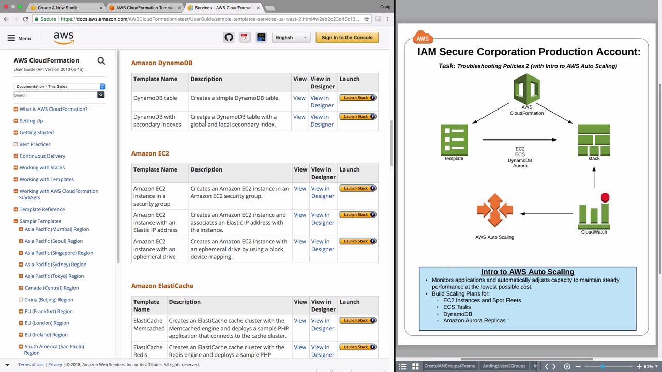Open 'Canada (Central) Region' sample templates
This screenshot has height=372, width=662.
tap(52, 288)
